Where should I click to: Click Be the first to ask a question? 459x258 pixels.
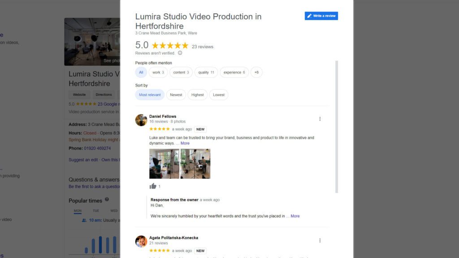coord(94,187)
